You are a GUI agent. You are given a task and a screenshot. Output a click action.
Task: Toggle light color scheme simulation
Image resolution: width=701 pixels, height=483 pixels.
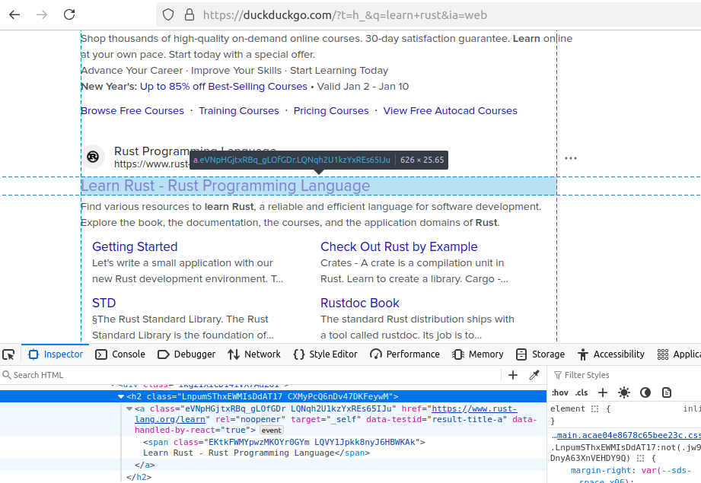tap(624, 392)
